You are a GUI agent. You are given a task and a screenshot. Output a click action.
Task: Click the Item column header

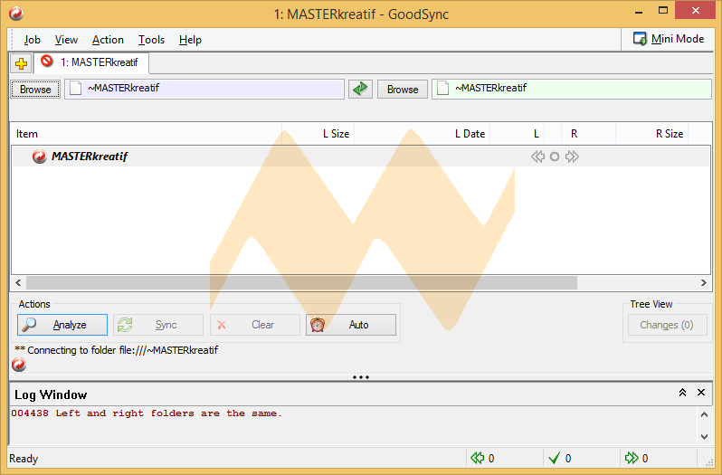coord(147,134)
